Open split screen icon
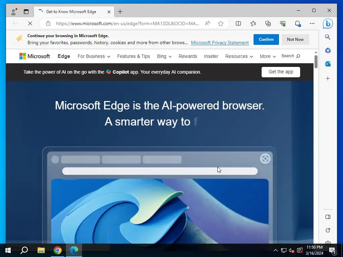Viewport: 343px width, 257px height. (x=238, y=23)
